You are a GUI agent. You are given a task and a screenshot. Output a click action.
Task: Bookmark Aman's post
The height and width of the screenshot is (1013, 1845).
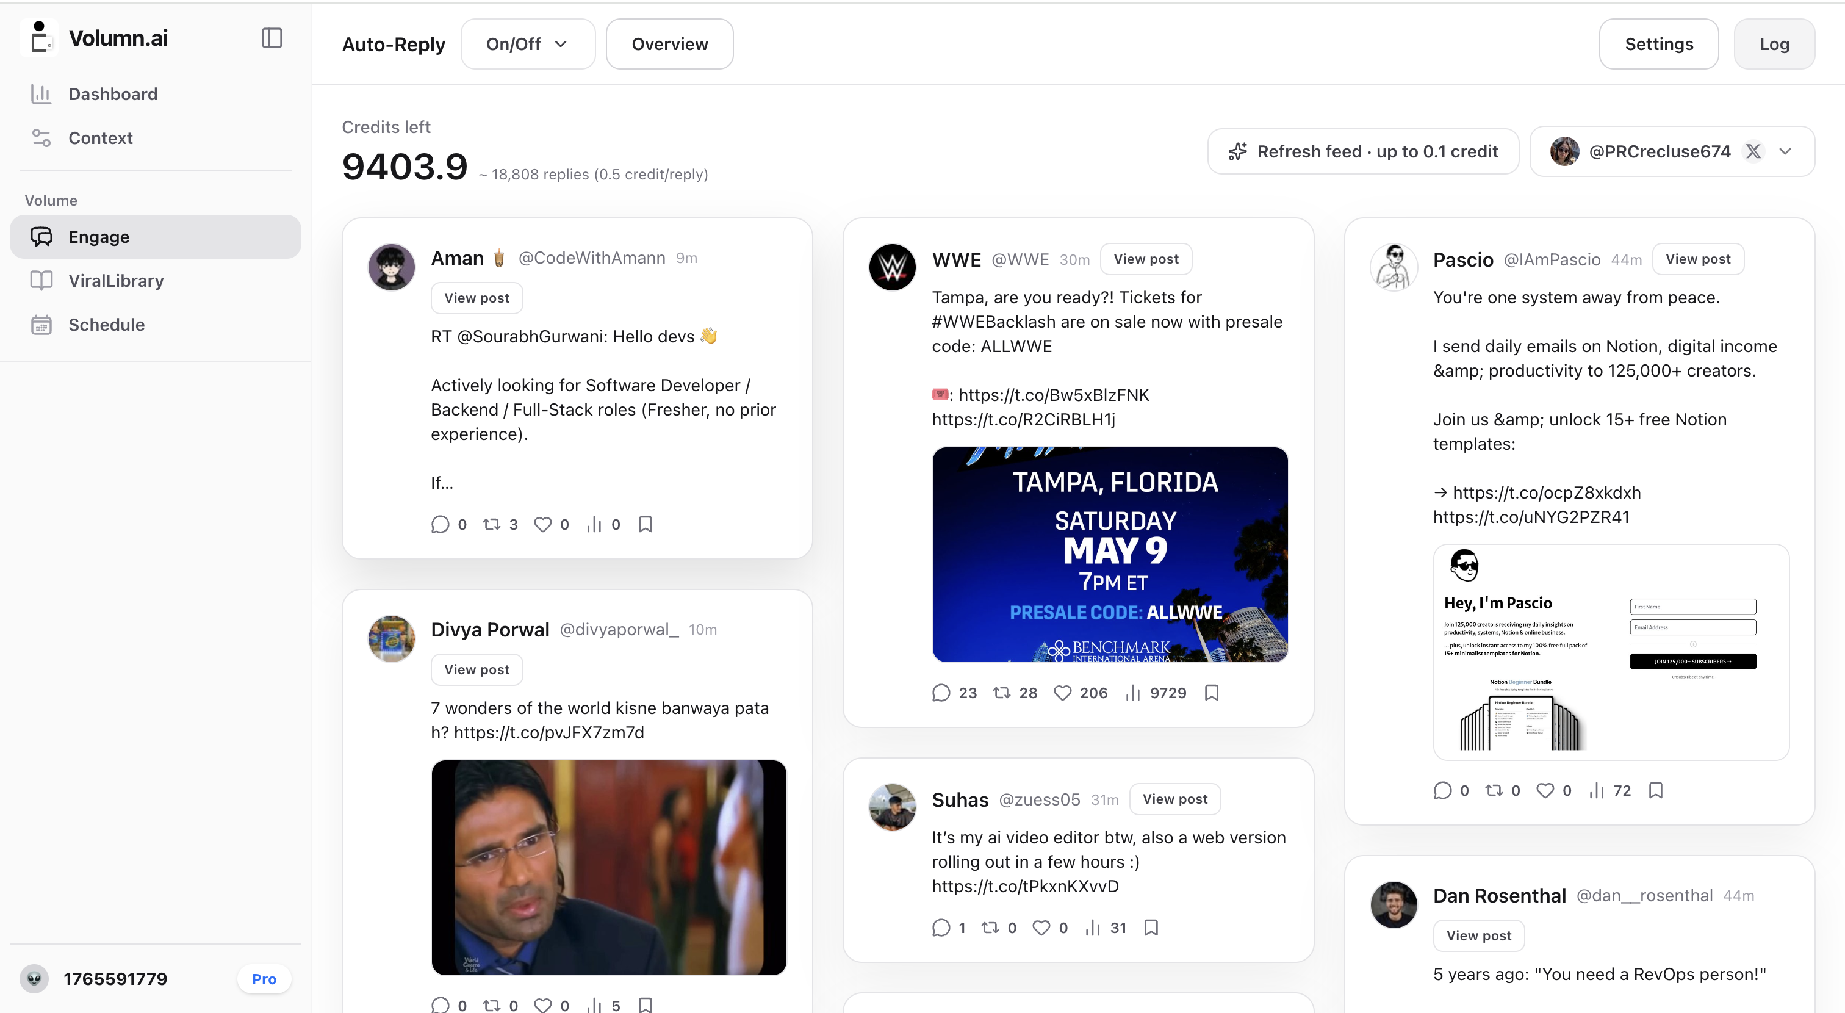pyautogui.click(x=646, y=524)
